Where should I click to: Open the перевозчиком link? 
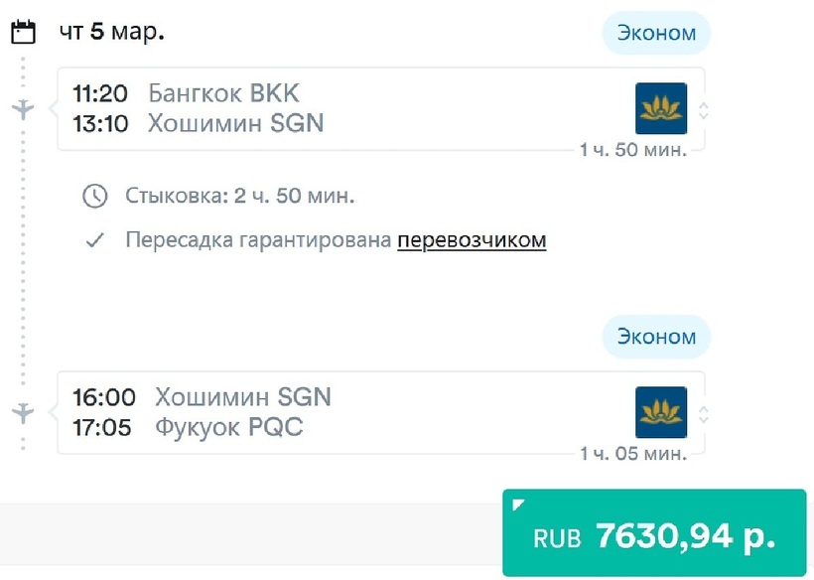click(472, 240)
